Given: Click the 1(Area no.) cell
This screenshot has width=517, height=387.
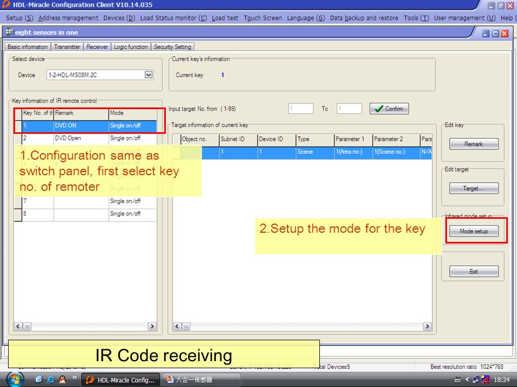Looking at the screenshot, I should click(x=353, y=152).
